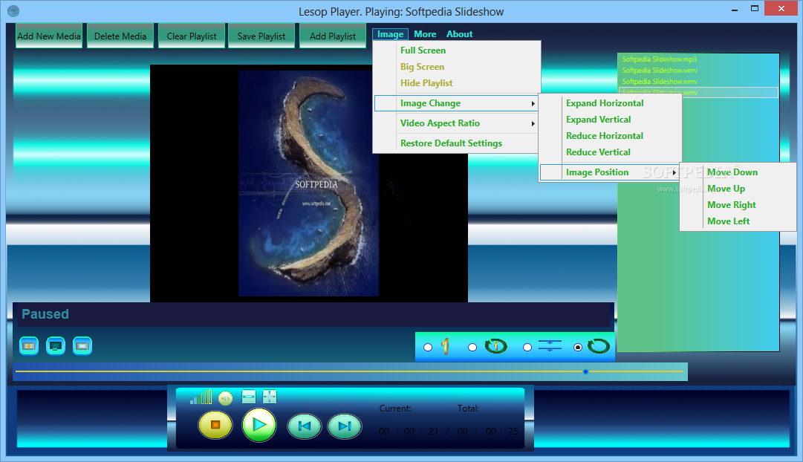The width and height of the screenshot is (803, 462).
Task: Click the Save Playlist button
Action: click(x=261, y=36)
